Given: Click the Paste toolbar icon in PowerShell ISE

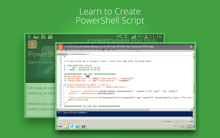Looking at the screenshot, I should coord(77,50).
